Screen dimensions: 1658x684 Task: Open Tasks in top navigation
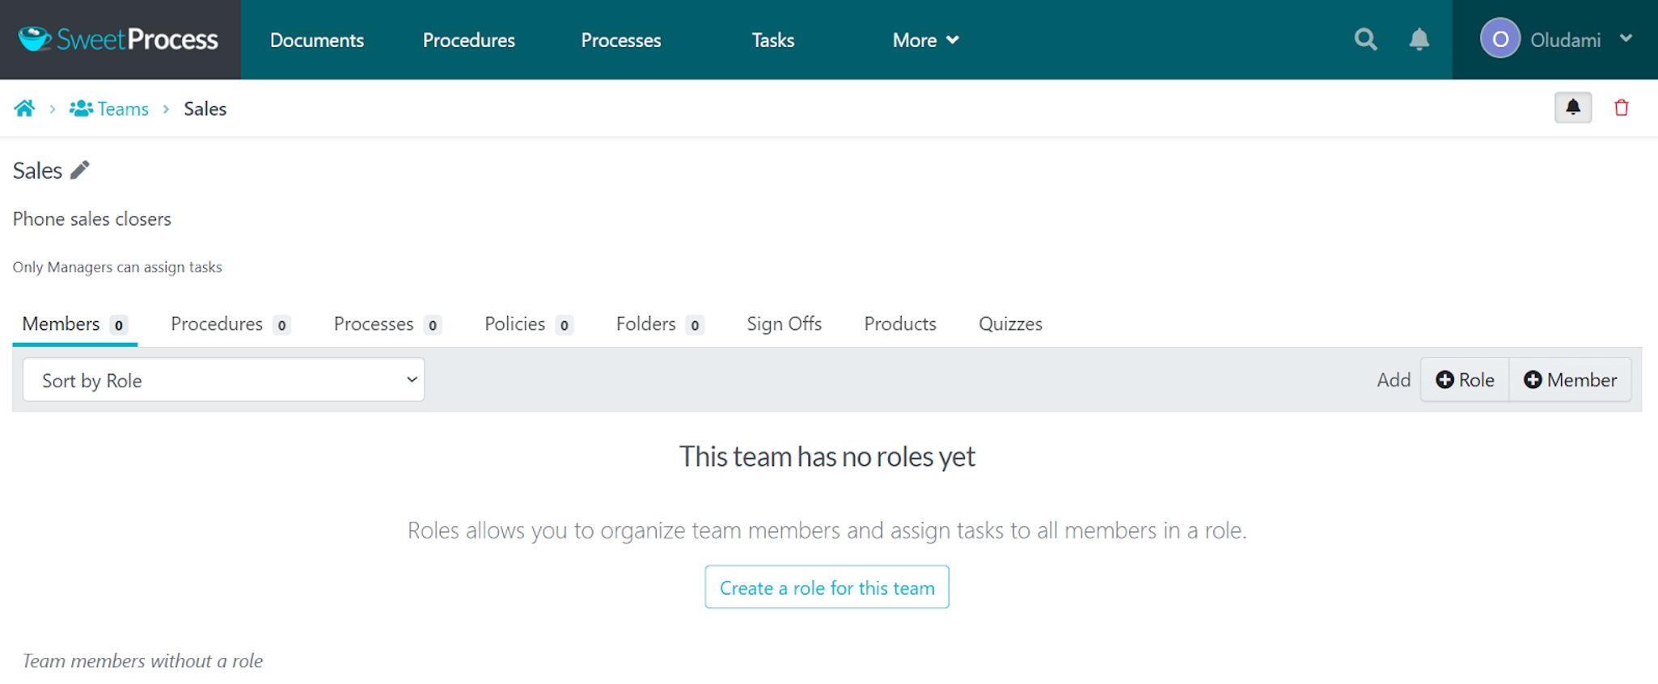772,40
